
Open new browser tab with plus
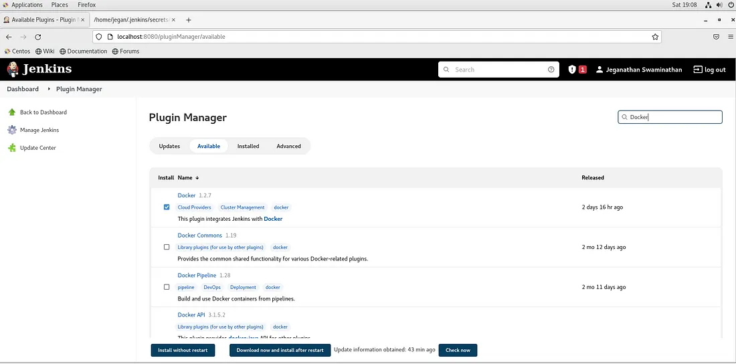(189, 20)
